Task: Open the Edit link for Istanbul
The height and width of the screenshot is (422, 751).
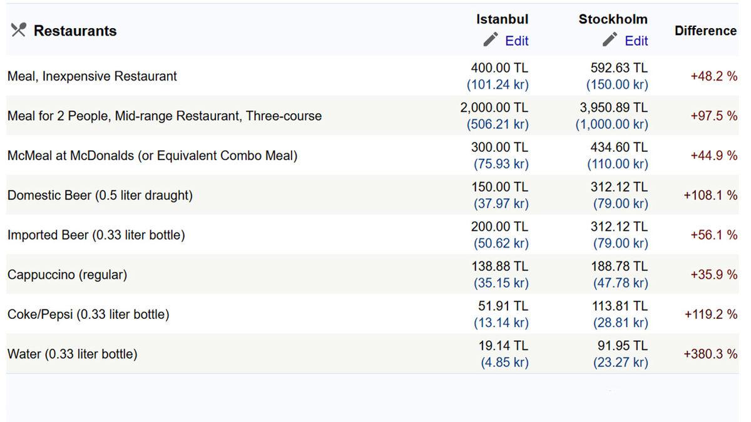Action: click(x=517, y=41)
